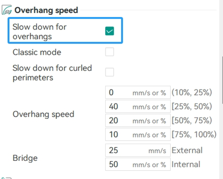The width and height of the screenshot is (223, 179).
Task: Click the overhang speed field showing 40
Action: click(138, 106)
